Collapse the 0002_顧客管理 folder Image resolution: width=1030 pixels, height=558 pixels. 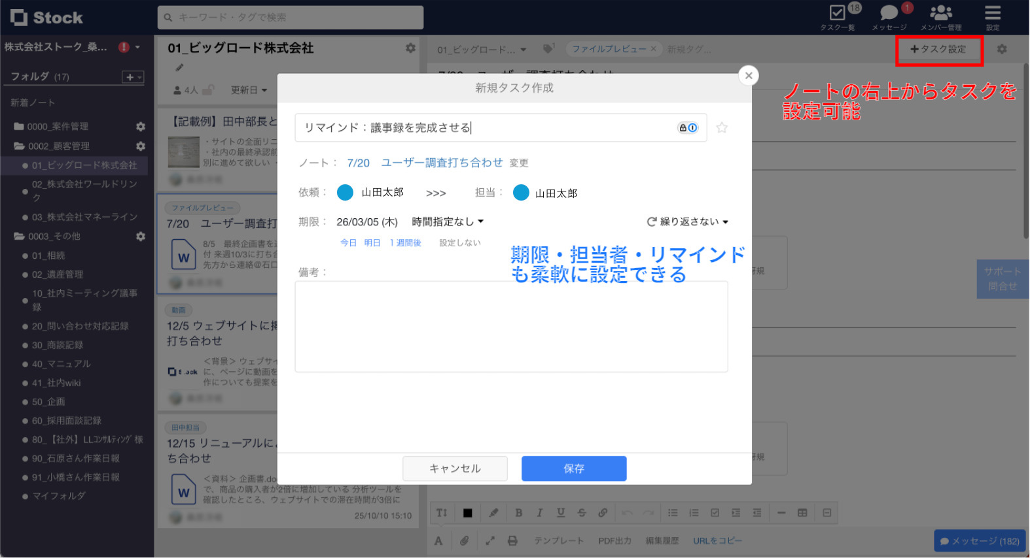click(x=19, y=146)
